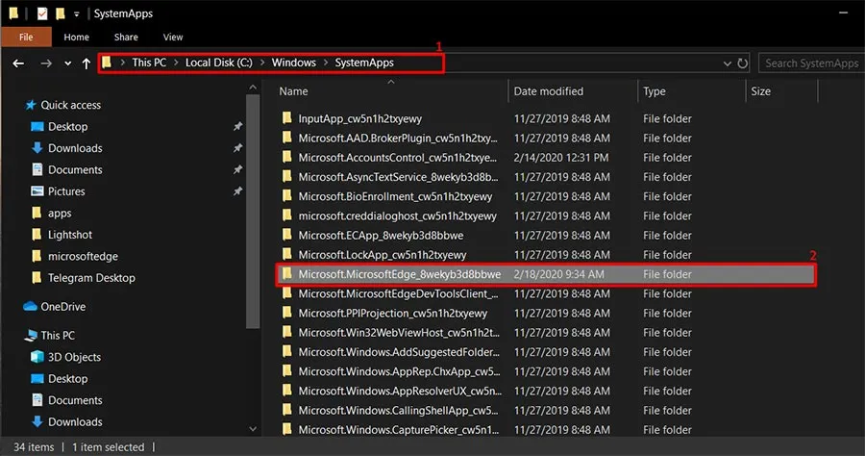This screenshot has width=865, height=456.
Task: Click pin icon next to Quick access Desktop
Action: (x=237, y=126)
